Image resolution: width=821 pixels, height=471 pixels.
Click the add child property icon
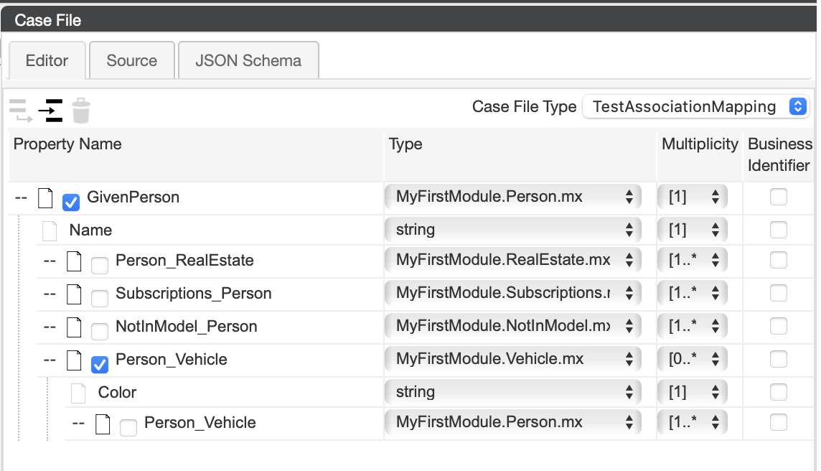click(21, 111)
